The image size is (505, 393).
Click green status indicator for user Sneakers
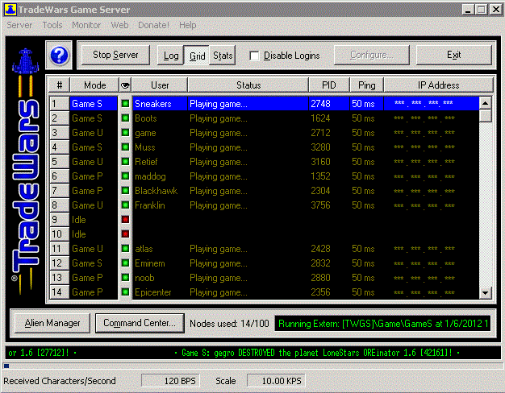coord(125,104)
